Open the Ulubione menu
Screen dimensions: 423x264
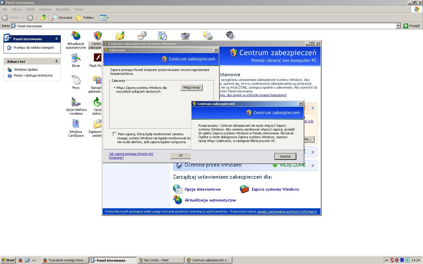click(x=45, y=9)
